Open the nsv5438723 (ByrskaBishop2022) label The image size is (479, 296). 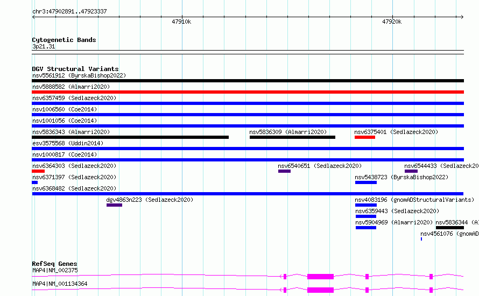coord(401,177)
